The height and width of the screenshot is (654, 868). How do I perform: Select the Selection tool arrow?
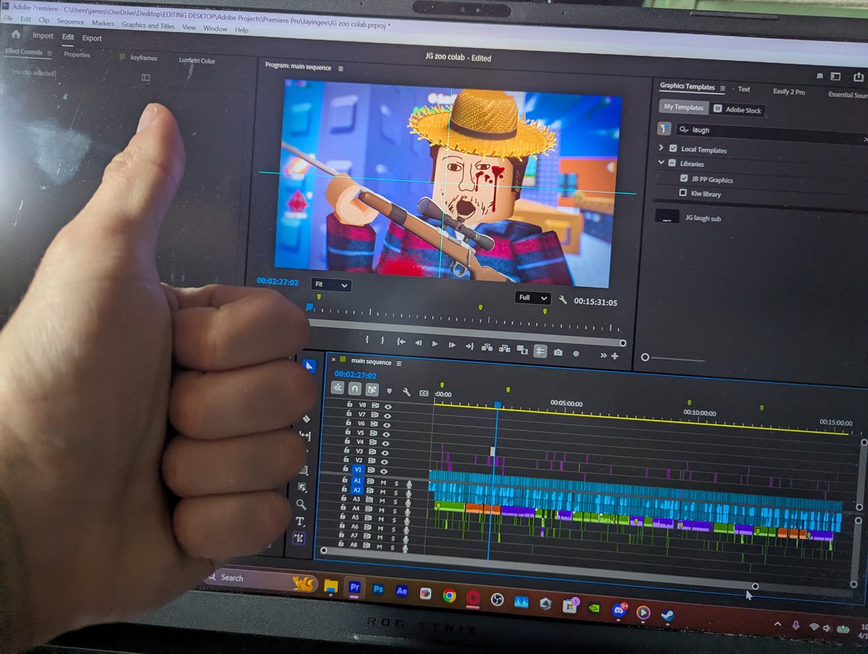(x=310, y=366)
